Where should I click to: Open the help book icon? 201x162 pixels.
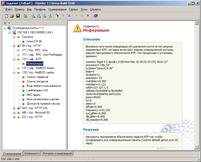pyautogui.click(x=96, y=16)
